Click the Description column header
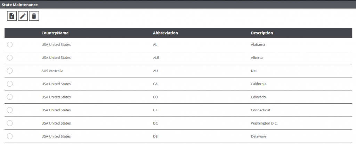Viewport: 356px width, 144px height. point(262,33)
